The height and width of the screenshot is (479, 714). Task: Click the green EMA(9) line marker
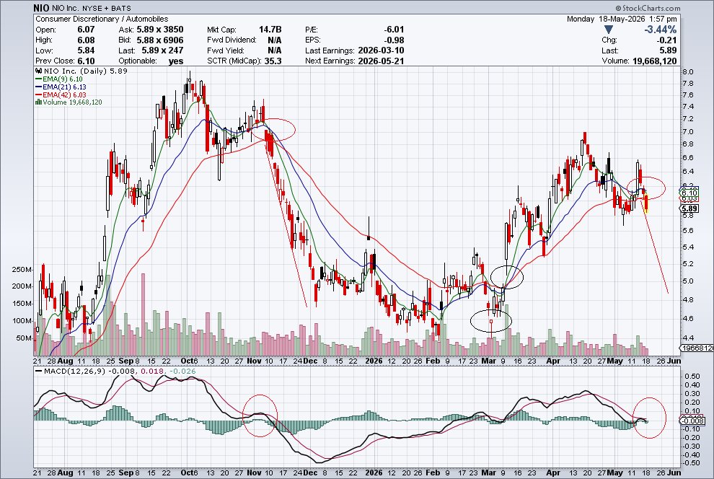click(x=39, y=79)
